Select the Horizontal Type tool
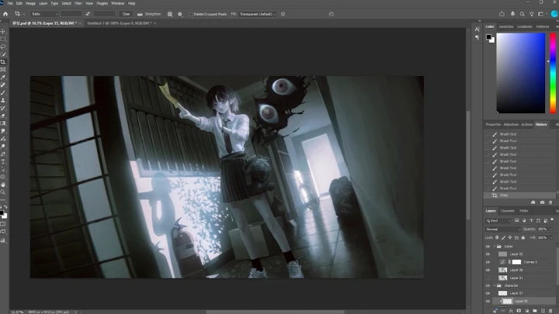 (x=3, y=161)
